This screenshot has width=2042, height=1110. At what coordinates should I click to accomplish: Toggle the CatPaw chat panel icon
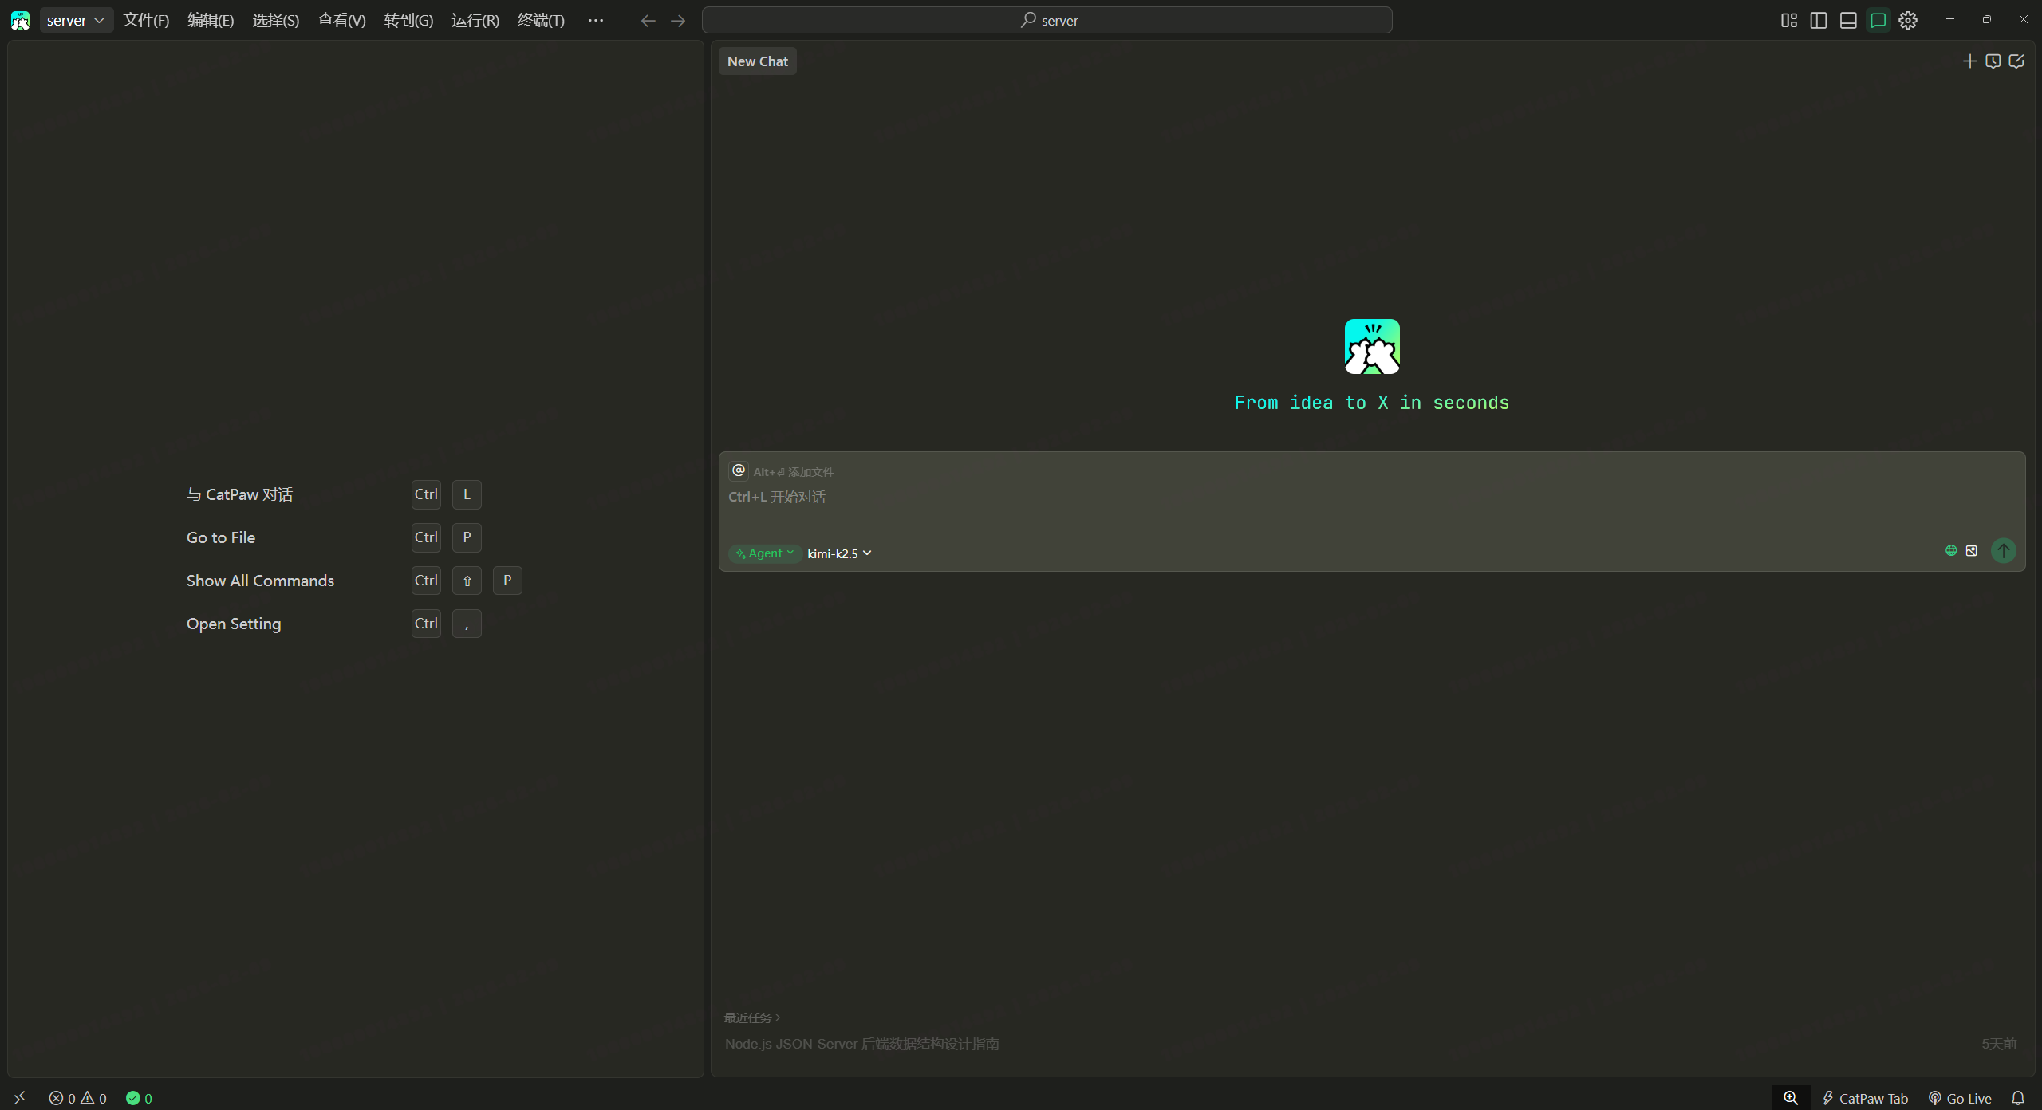1878,20
